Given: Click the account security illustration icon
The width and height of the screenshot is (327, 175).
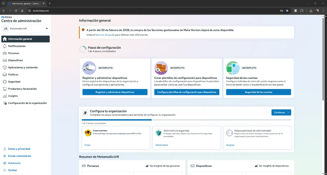Looking at the screenshot, I should (233, 68).
